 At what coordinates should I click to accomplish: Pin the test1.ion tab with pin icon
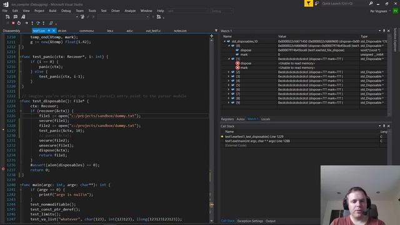tap(49, 31)
